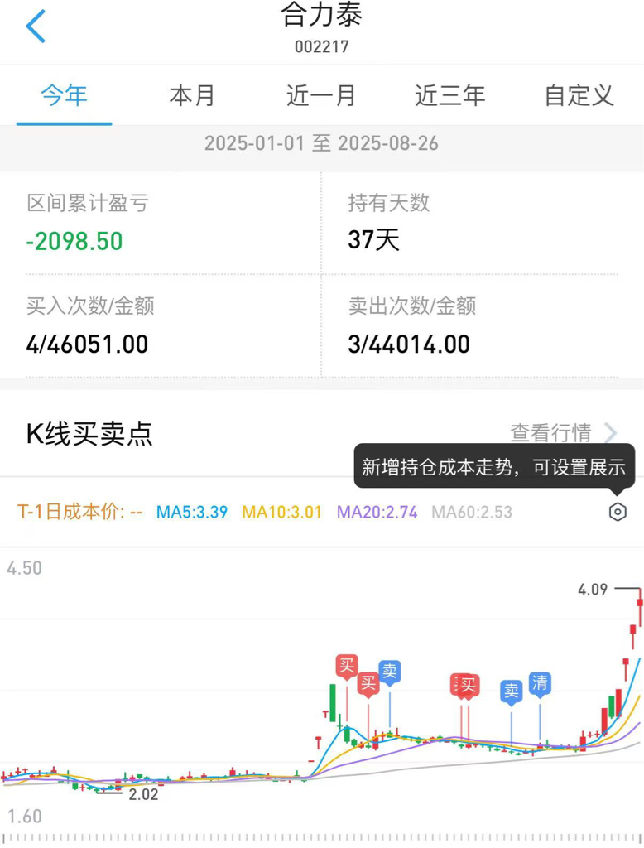The width and height of the screenshot is (644, 848).
Task: Tap holding days 37天
Action: [x=373, y=239]
